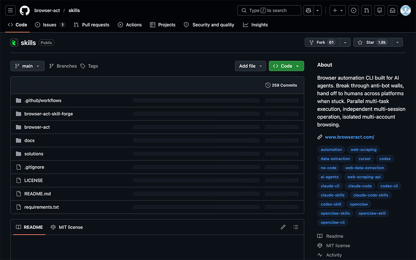Open the README outline list icon
The width and height of the screenshot is (416, 260).
295,227
